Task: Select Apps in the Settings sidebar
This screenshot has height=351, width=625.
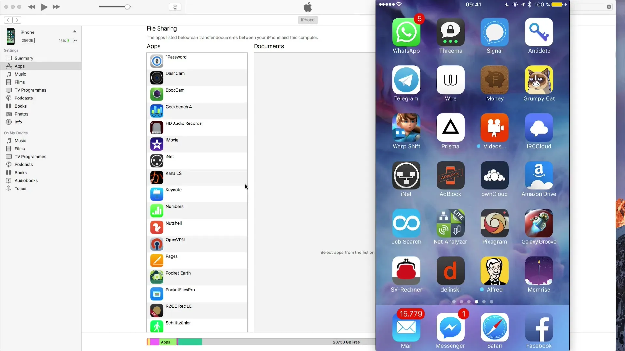Action: click(x=41, y=66)
